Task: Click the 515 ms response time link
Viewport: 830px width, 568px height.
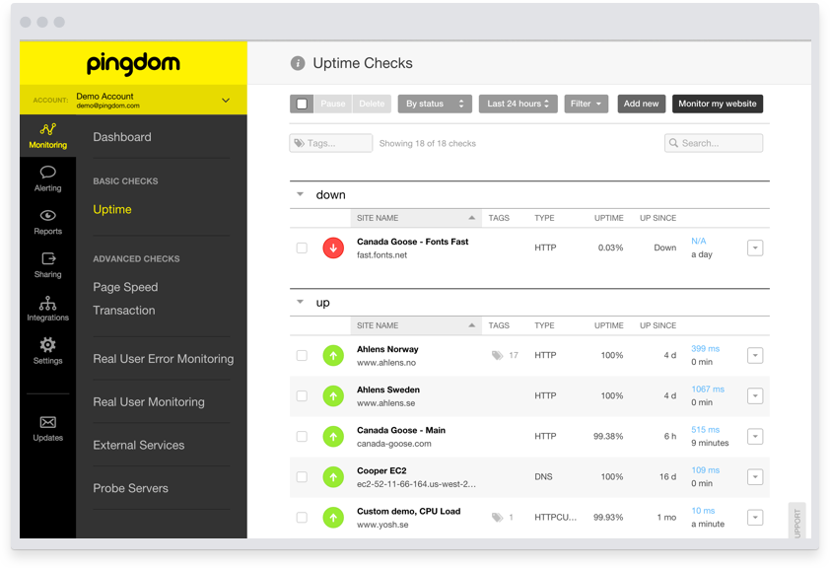Action: pos(705,429)
